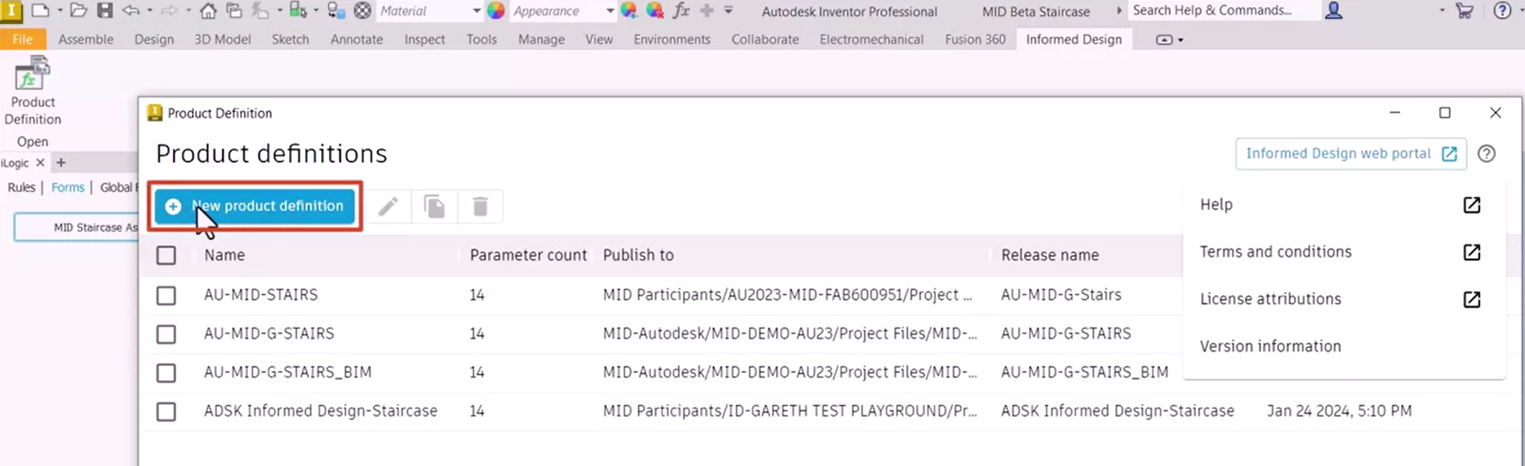The width and height of the screenshot is (1525, 466).
Task: Click the Appearance color wheel icon
Action: [496, 10]
